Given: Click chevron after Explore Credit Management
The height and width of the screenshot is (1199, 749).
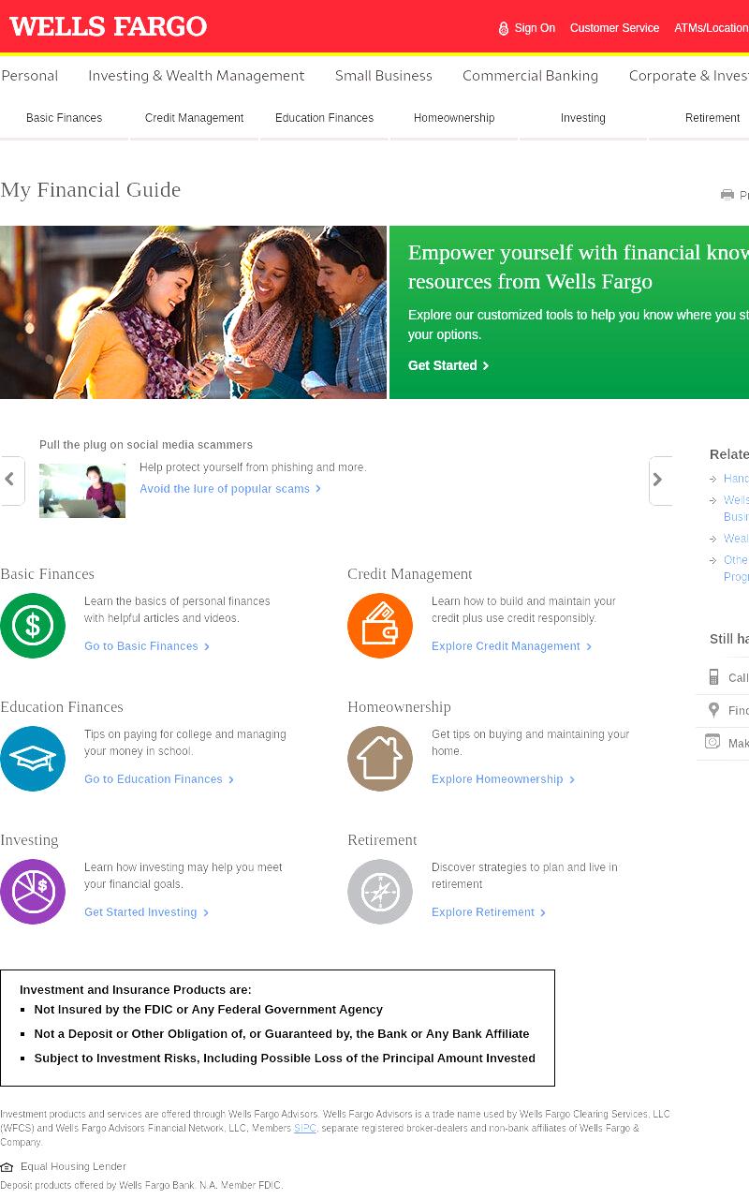Looking at the screenshot, I should coord(589,646).
